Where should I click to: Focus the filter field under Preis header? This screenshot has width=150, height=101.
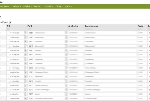[142, 29]
